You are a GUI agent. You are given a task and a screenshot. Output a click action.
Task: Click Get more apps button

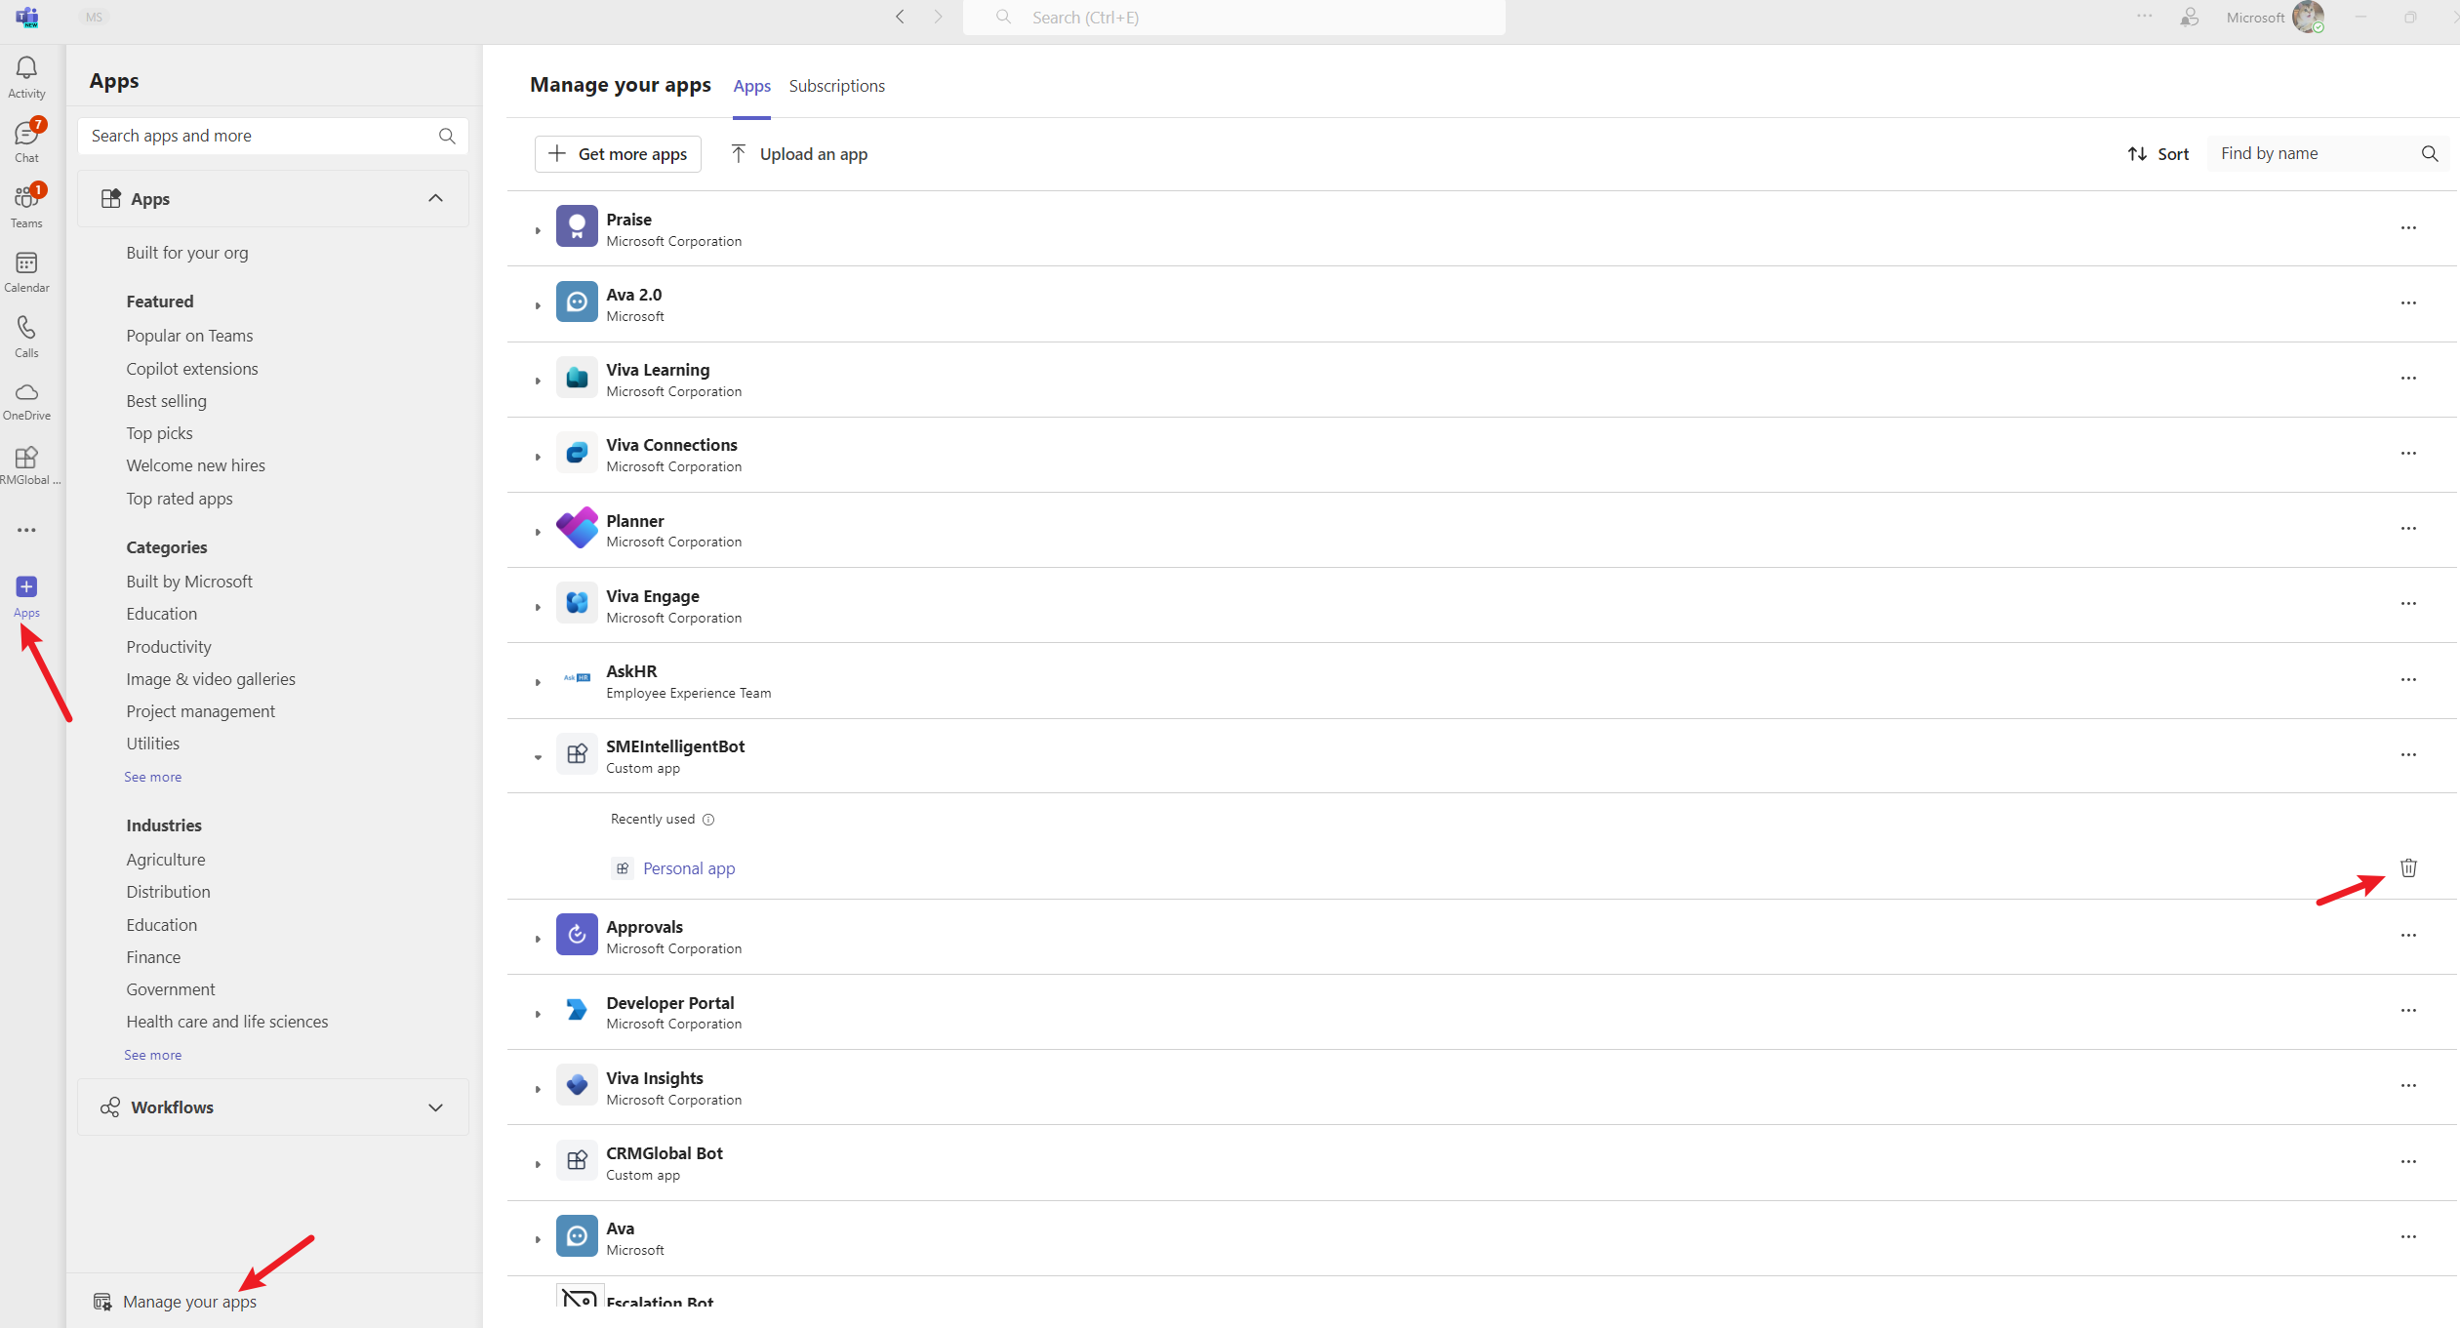click(618, 154)
